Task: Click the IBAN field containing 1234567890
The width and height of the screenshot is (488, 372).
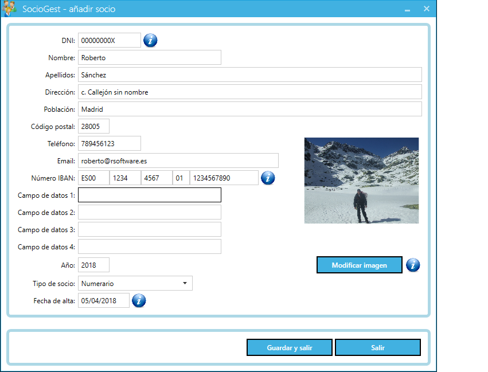Action: tap(224, 178)
